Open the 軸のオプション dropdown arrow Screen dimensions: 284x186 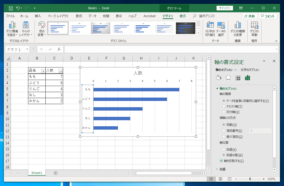pyautogui.click(x=235, y=70)
